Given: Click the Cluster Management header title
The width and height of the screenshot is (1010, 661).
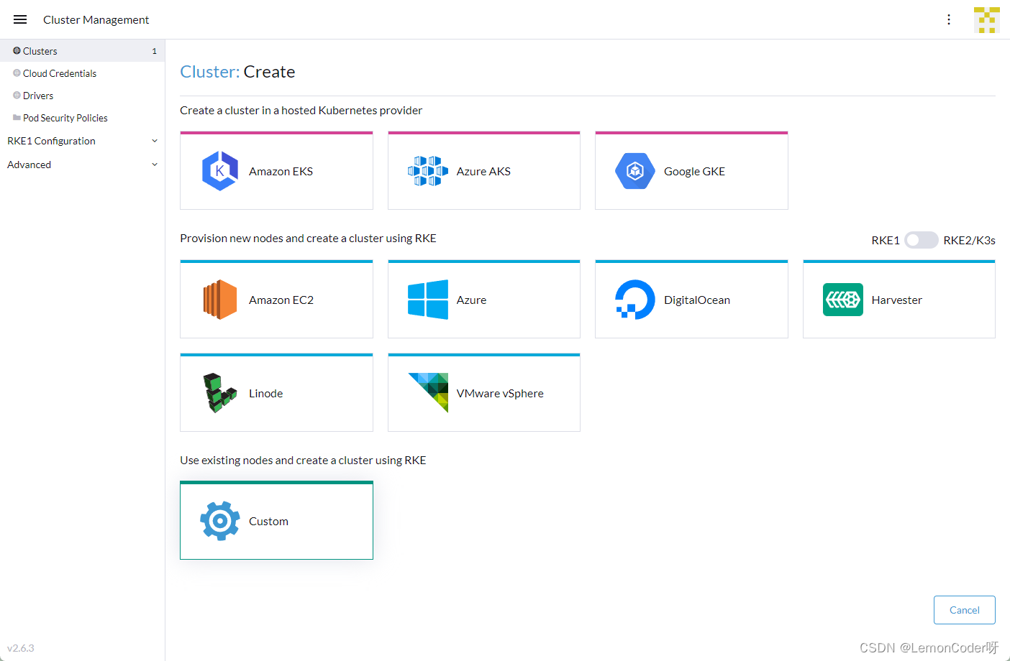Looking at the screenshot, I should coord(96,19).
